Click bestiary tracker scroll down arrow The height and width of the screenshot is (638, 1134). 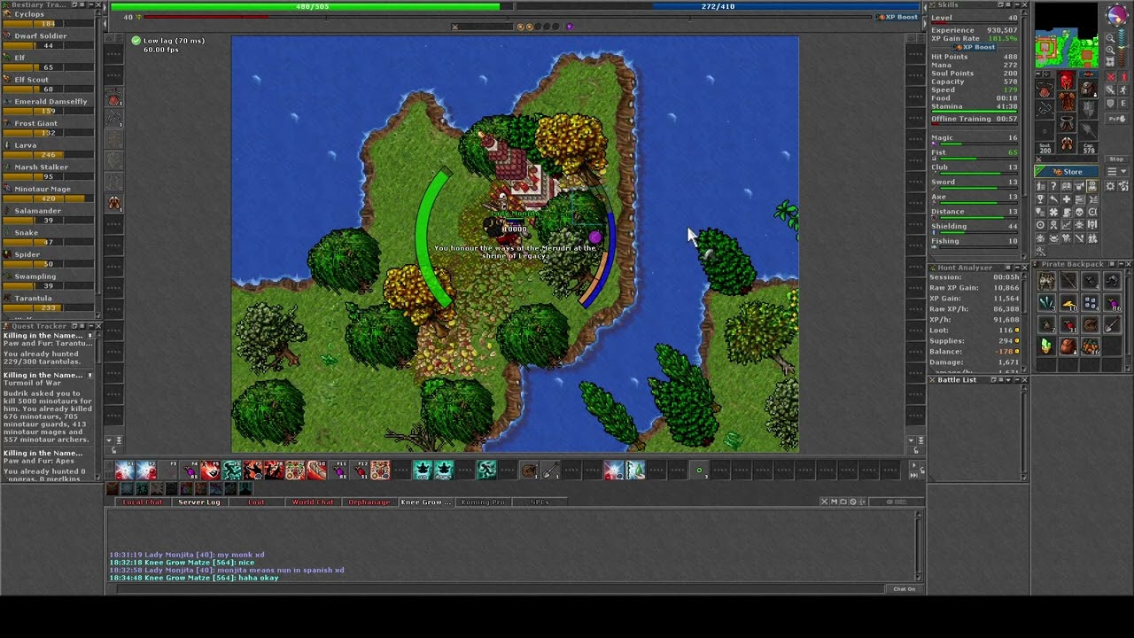pos(98,315)
